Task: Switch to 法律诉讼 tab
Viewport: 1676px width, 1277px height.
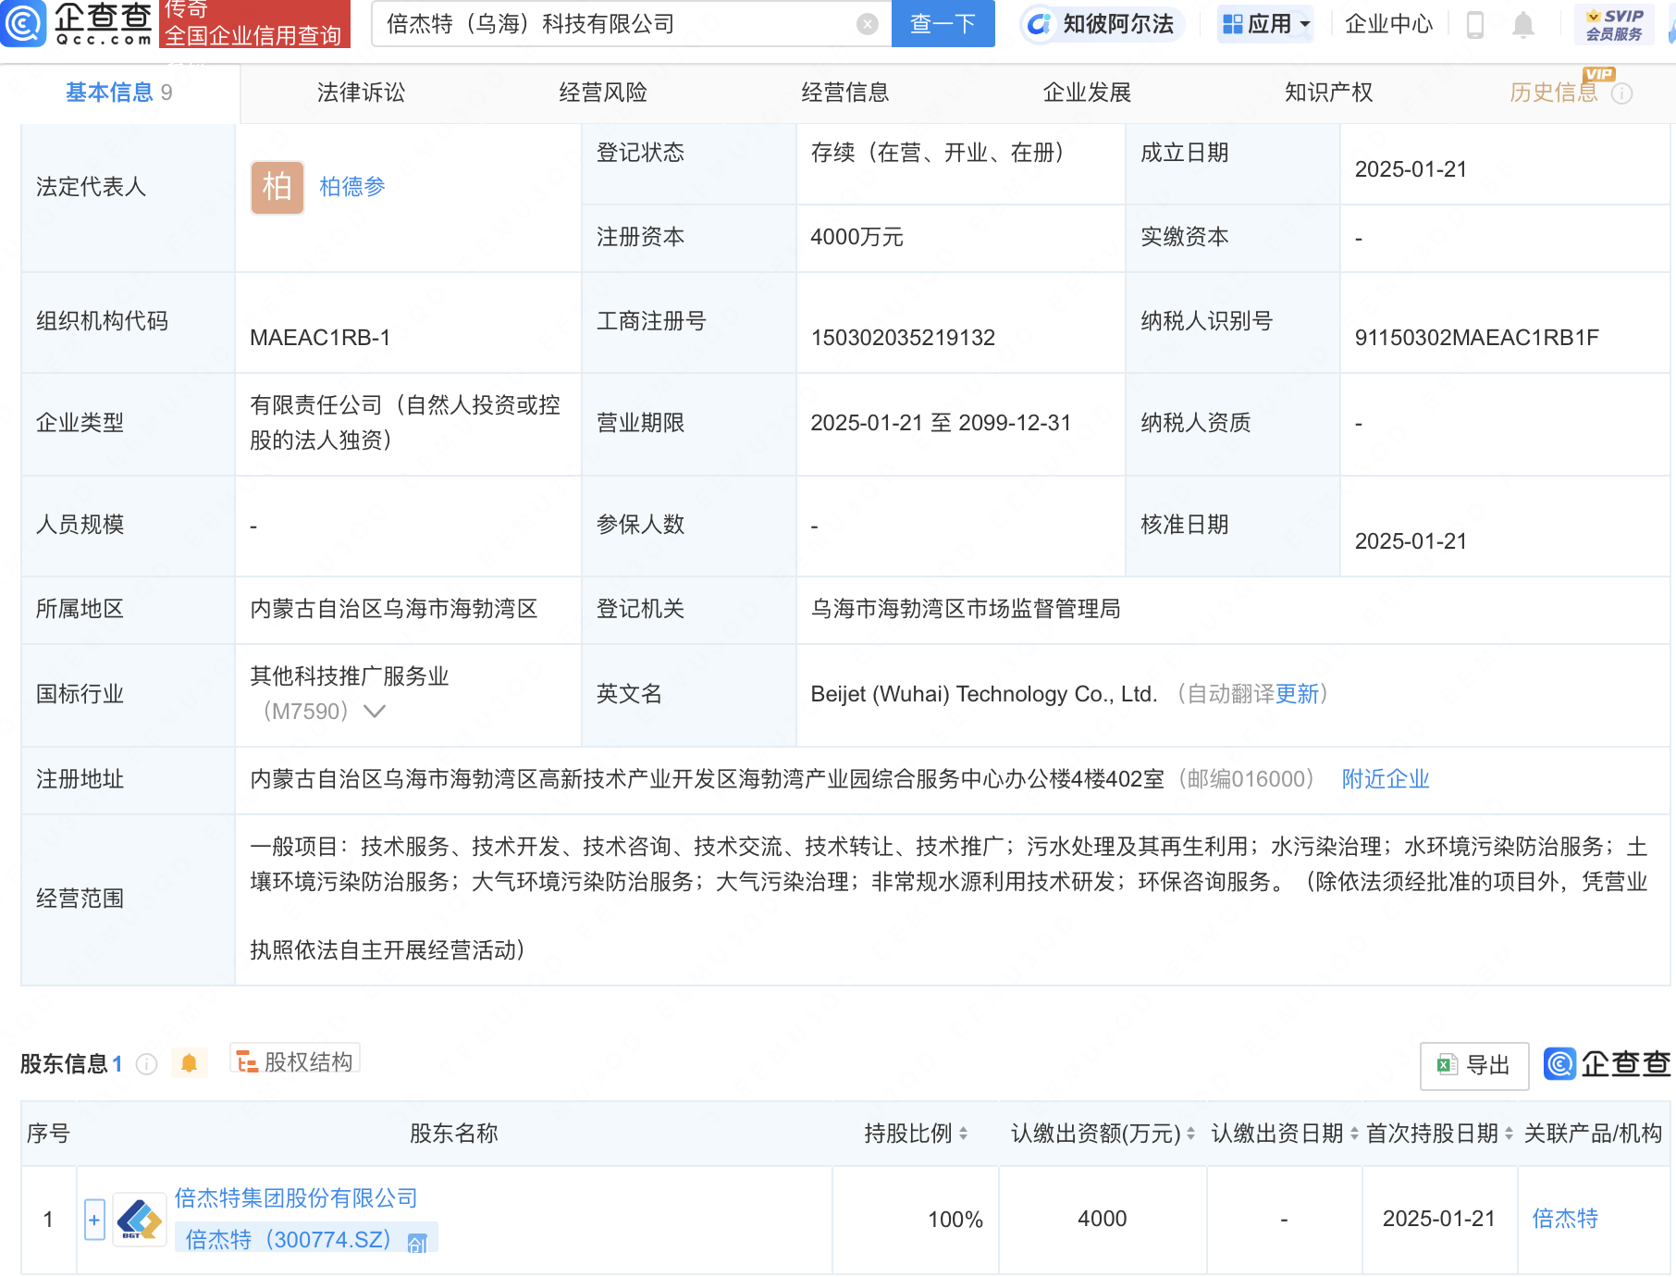Action: [361, 93]
